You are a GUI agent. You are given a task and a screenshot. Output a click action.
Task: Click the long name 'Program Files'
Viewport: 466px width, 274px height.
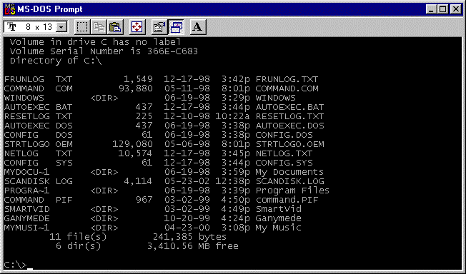tap(293, 191)
